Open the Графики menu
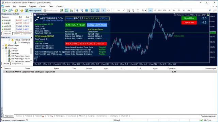 pyautogui.click(x=33, y=6)
